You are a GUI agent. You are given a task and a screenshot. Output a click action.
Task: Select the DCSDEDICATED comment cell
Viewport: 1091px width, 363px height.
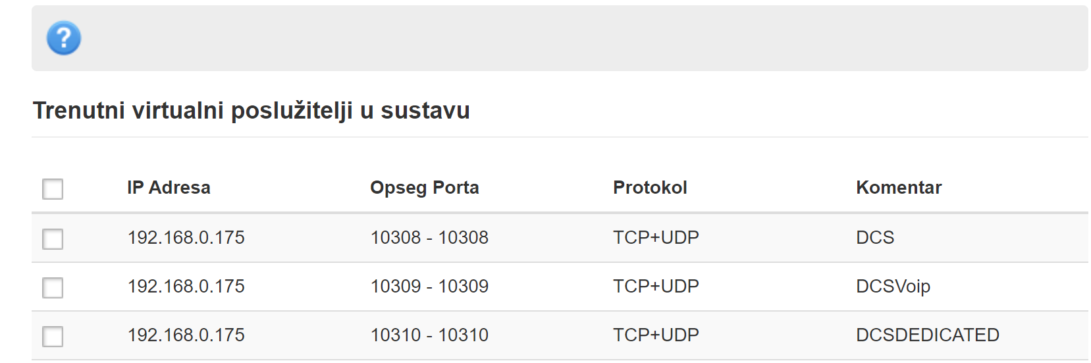(927, 335)
